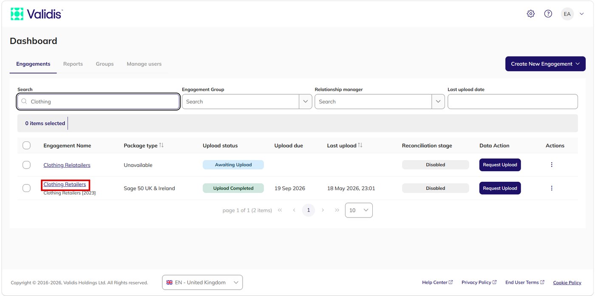Open the Privacy Policy link
Viewport: 595px width, 296px height.
(x=479, y=282)
